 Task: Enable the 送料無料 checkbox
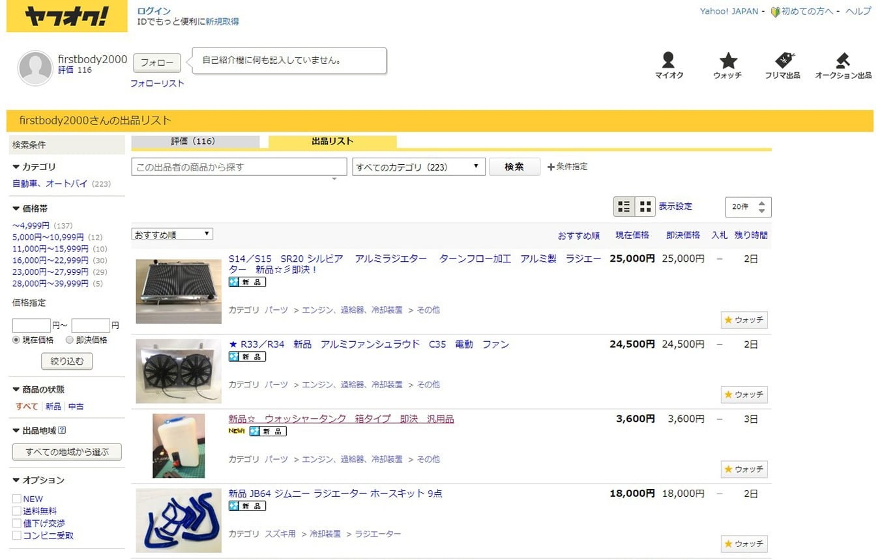(x=17, y=511)
